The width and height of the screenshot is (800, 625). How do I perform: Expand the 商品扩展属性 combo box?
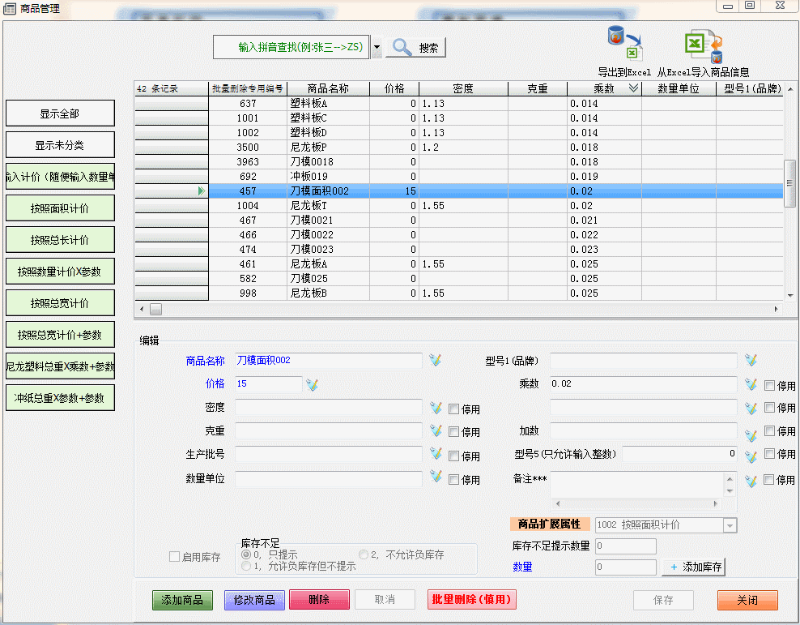click(x=730, y=525)
